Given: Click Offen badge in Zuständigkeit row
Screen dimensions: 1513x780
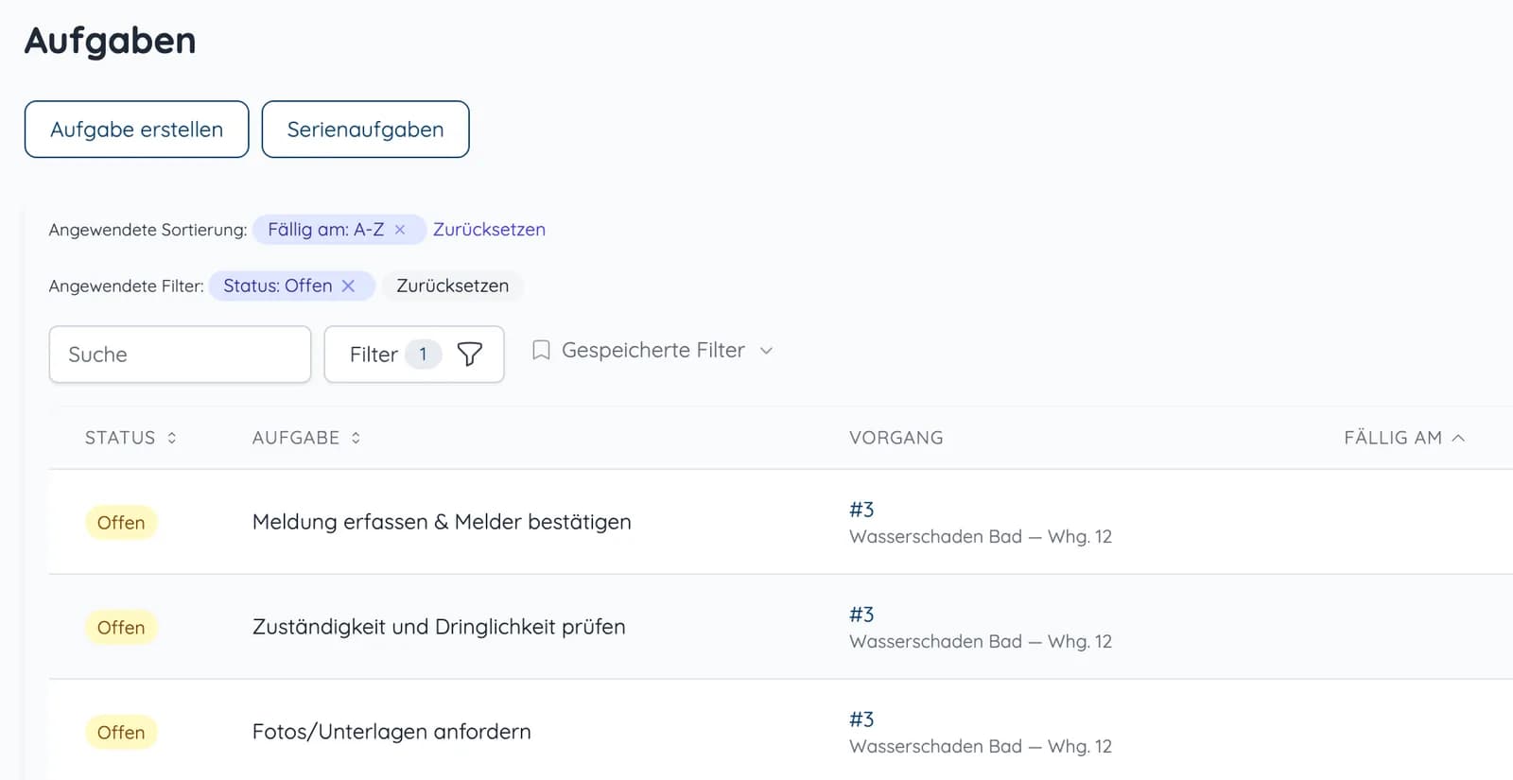Looking at the screenshot, I should pyautogui.click(x=121, y=628).
